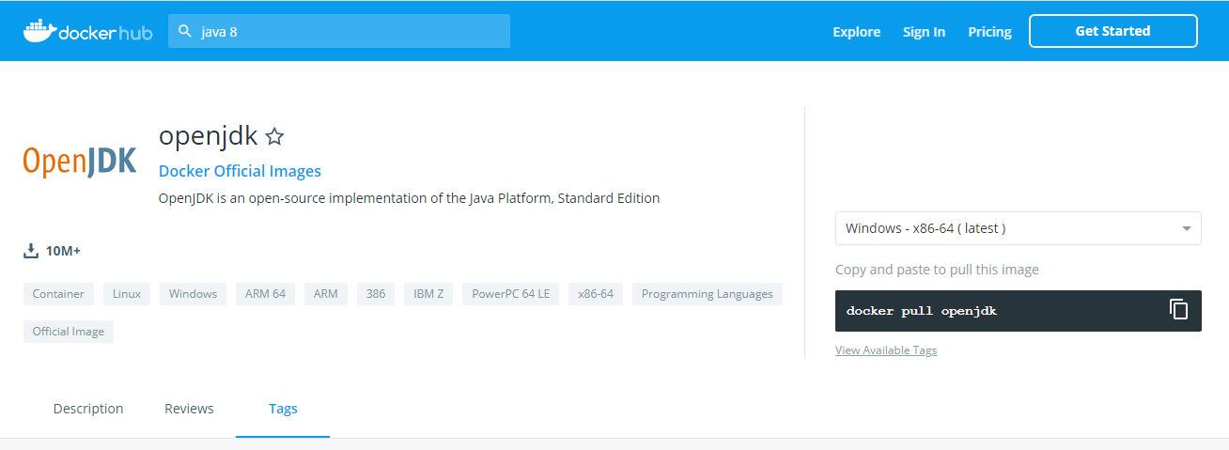This screenshot has width=1229, height=450.
Task: Click the Container tag chip
Action: point(58,294)
